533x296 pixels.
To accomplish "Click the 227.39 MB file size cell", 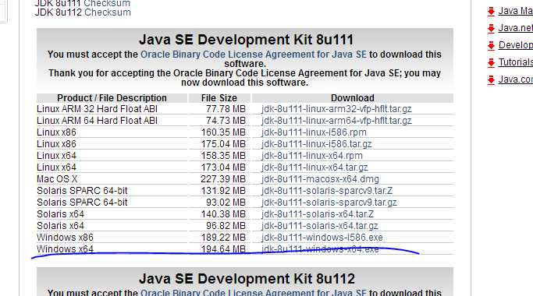I will click(x=223, y=179).
